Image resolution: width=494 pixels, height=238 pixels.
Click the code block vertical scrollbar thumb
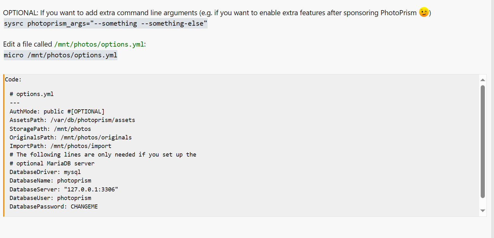(483, 142)
